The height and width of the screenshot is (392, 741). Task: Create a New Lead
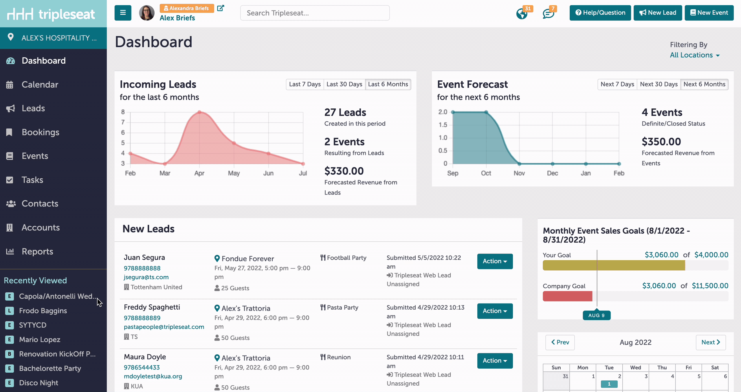point(658,13)
